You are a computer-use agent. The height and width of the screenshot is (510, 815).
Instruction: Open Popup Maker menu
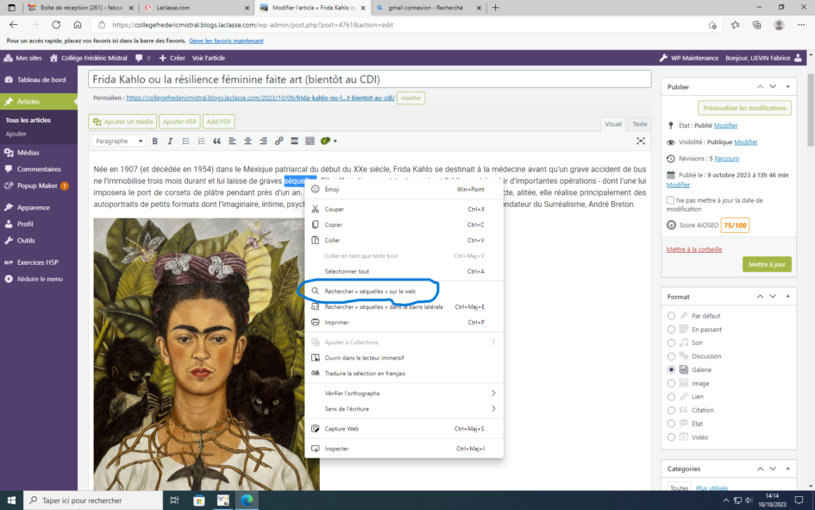click(39, 186)
